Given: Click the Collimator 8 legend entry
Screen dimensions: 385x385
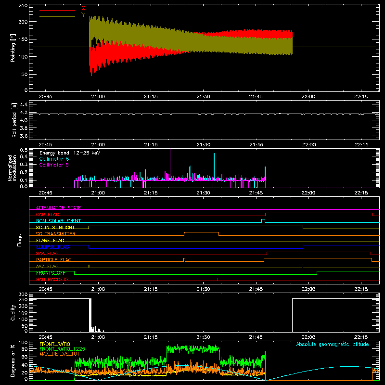Looking at the screenshot, I should [x=54, y=159].
